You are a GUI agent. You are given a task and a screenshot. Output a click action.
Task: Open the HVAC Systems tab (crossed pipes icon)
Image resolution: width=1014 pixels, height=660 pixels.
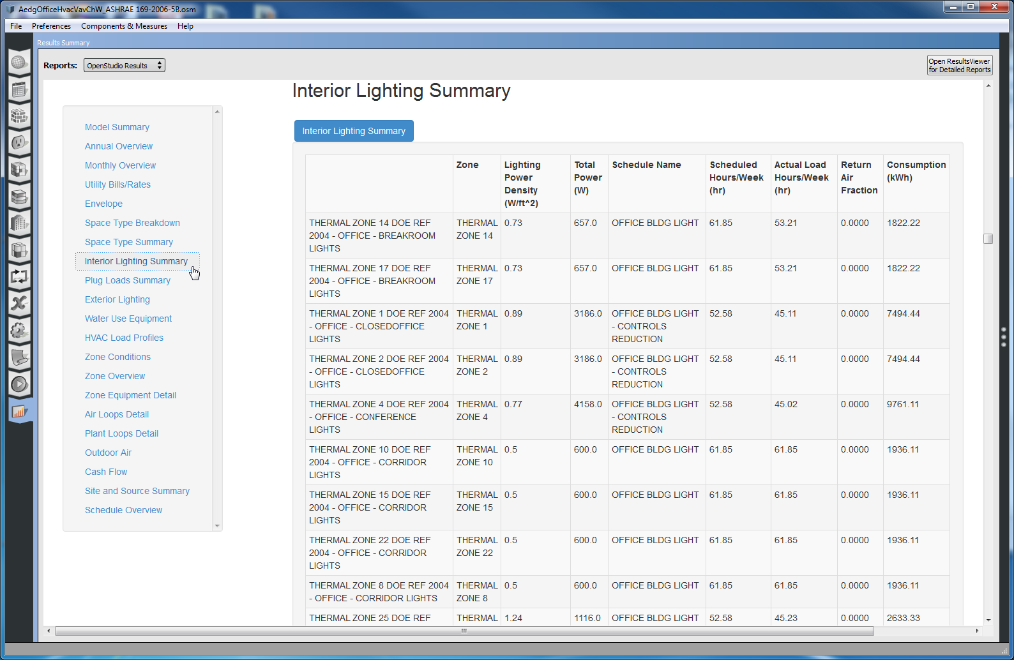19,303
